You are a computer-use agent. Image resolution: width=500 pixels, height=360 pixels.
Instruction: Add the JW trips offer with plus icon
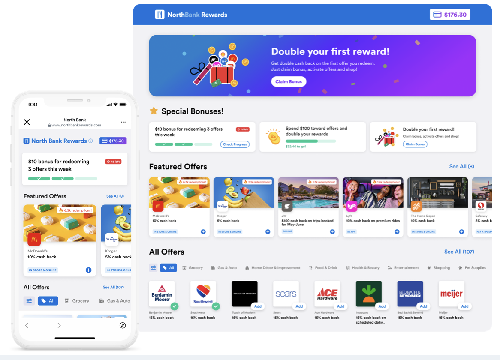332,231
